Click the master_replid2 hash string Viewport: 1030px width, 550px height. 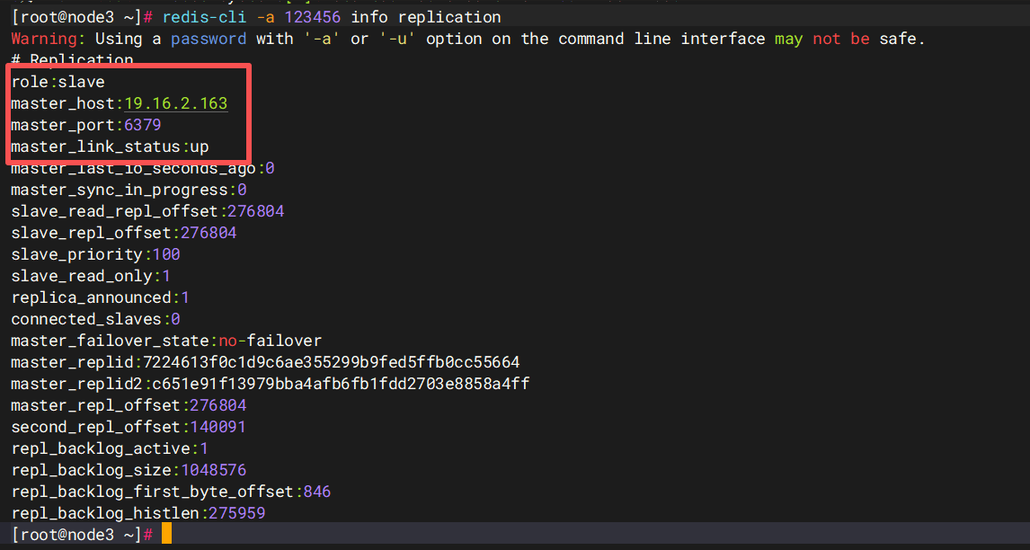pos(341,384)
